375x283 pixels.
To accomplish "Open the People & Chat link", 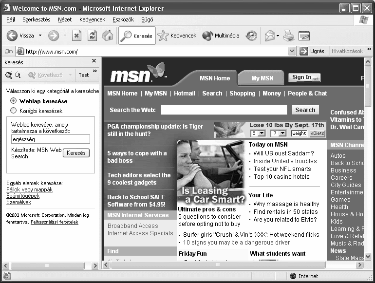I will pos(307,94).
